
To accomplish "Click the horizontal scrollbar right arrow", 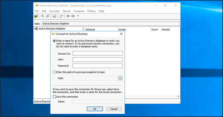I will 178,96.
